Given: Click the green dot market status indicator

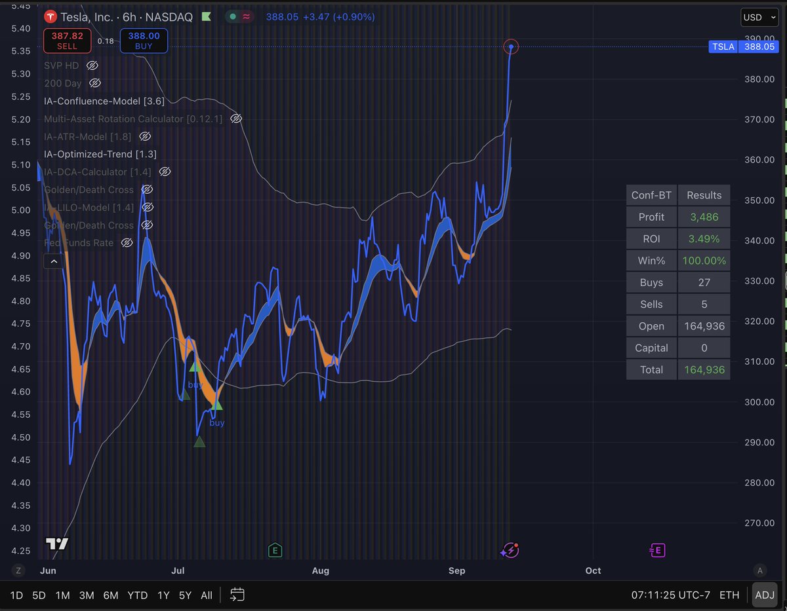Looking at the screenshot, I should (233, 16).
